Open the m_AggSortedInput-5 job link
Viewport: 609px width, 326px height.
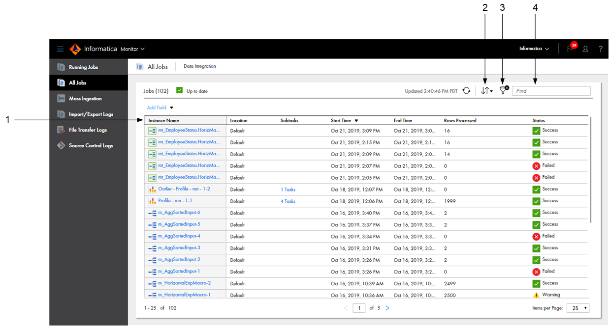pos(179,224)
